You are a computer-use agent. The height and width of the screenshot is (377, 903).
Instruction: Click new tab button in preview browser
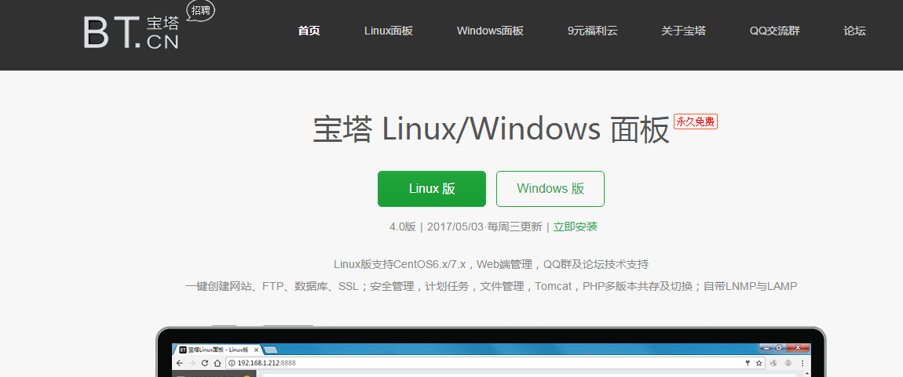click(x=270, y=350)
